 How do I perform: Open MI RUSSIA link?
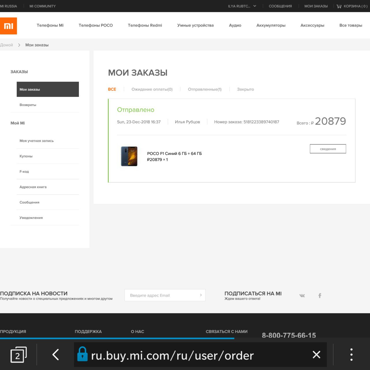(x=8, y=6)
